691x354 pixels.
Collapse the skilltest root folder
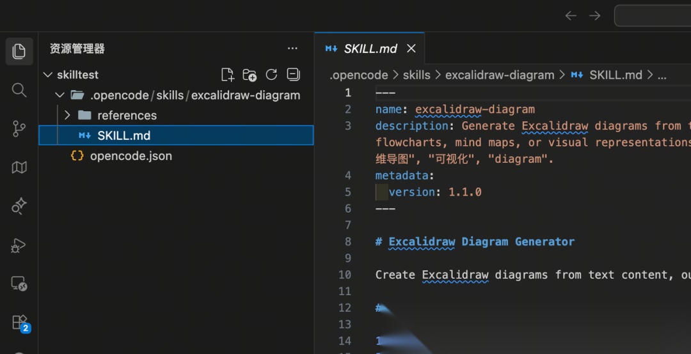pyautogui.click(x=48, y=75)
